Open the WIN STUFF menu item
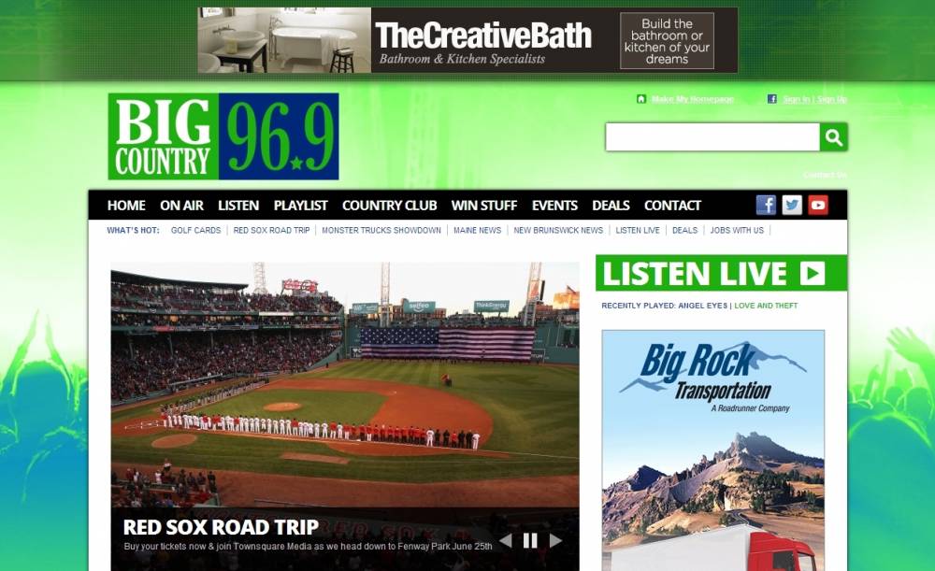This screenshot has height=571, width=935. 484,206
